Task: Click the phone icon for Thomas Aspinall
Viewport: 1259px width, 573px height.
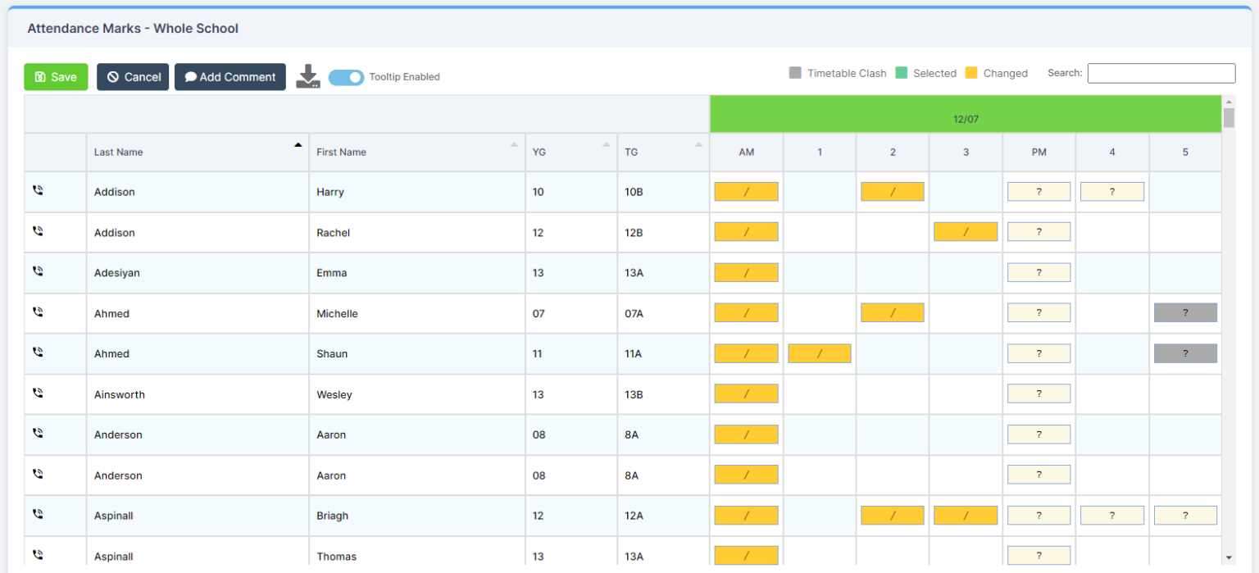Action: [37, 553]
